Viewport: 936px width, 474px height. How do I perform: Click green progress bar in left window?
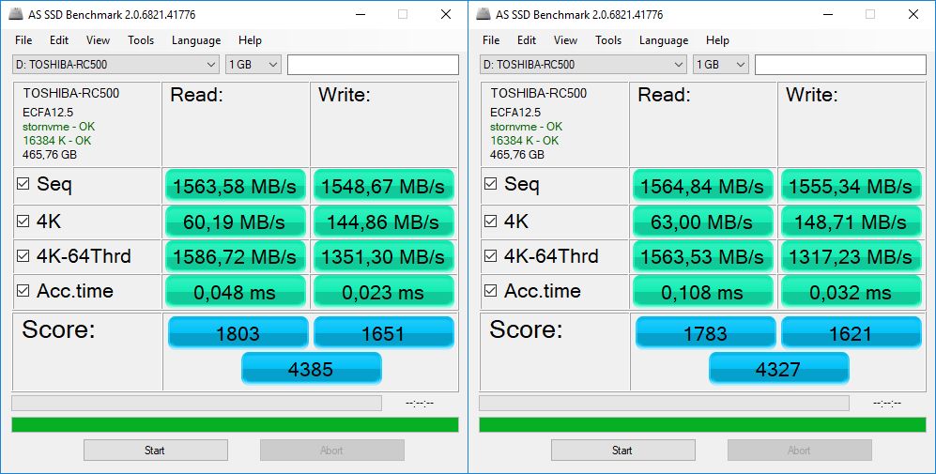(x=236, y=424)
